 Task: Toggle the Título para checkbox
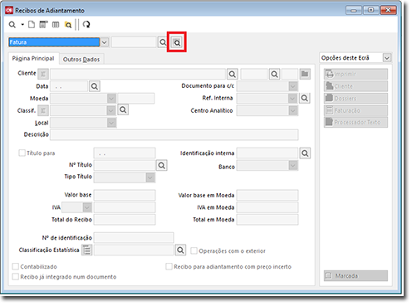click(x=22, y=153)
